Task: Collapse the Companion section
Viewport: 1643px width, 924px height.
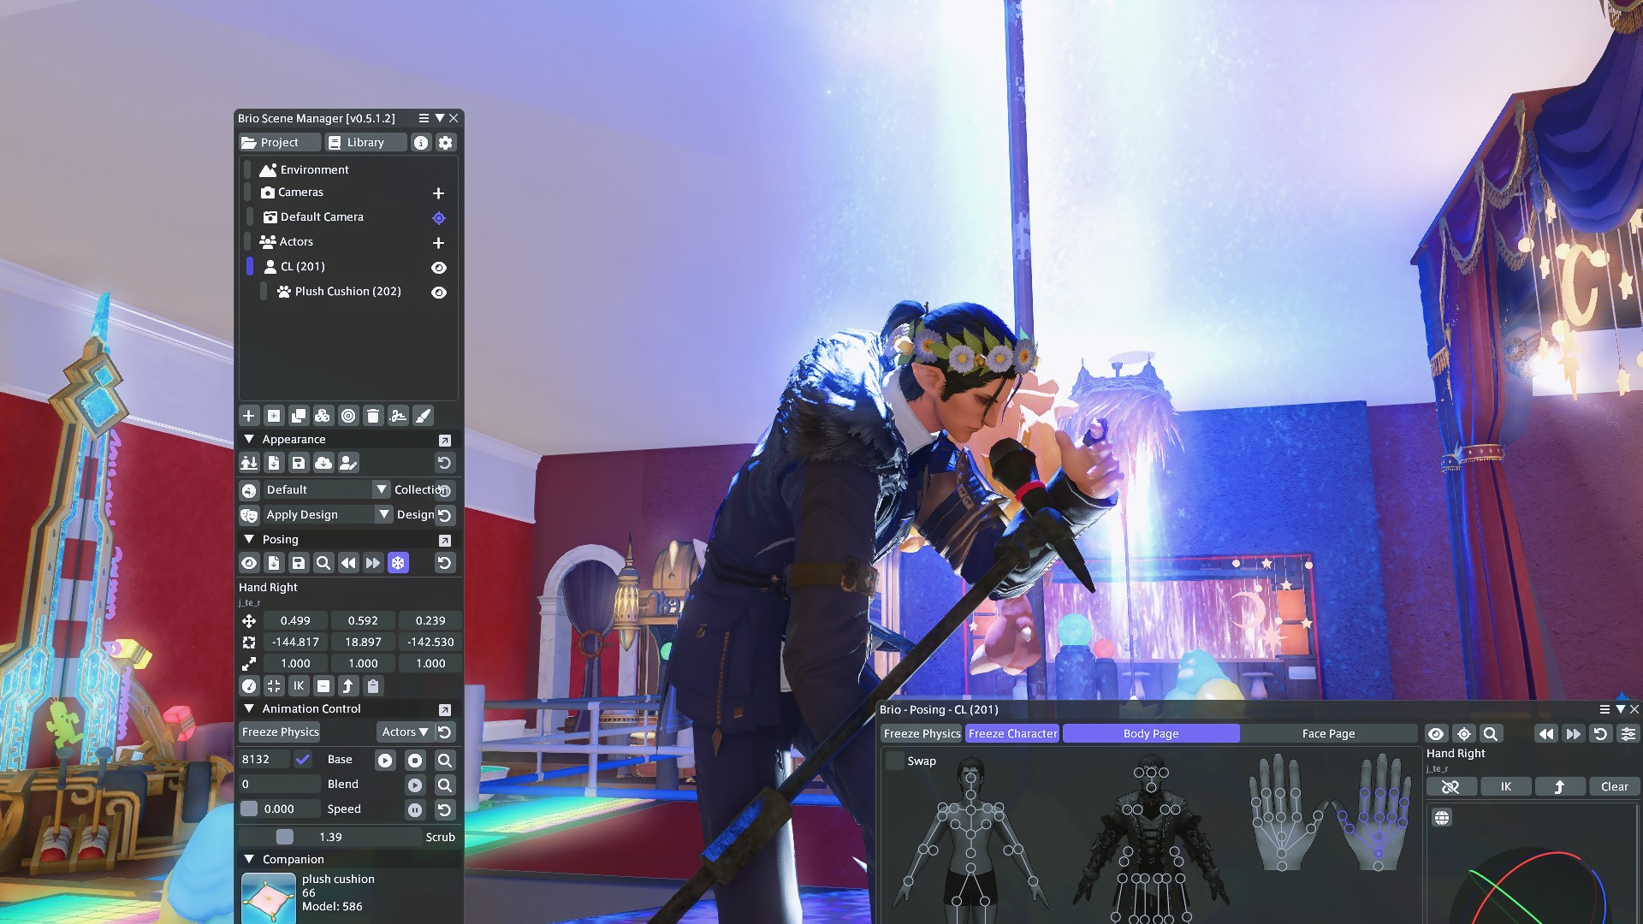Action: click(x=249, y=859)
